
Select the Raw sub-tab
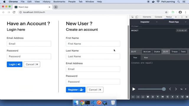click(x=146, y=58)
